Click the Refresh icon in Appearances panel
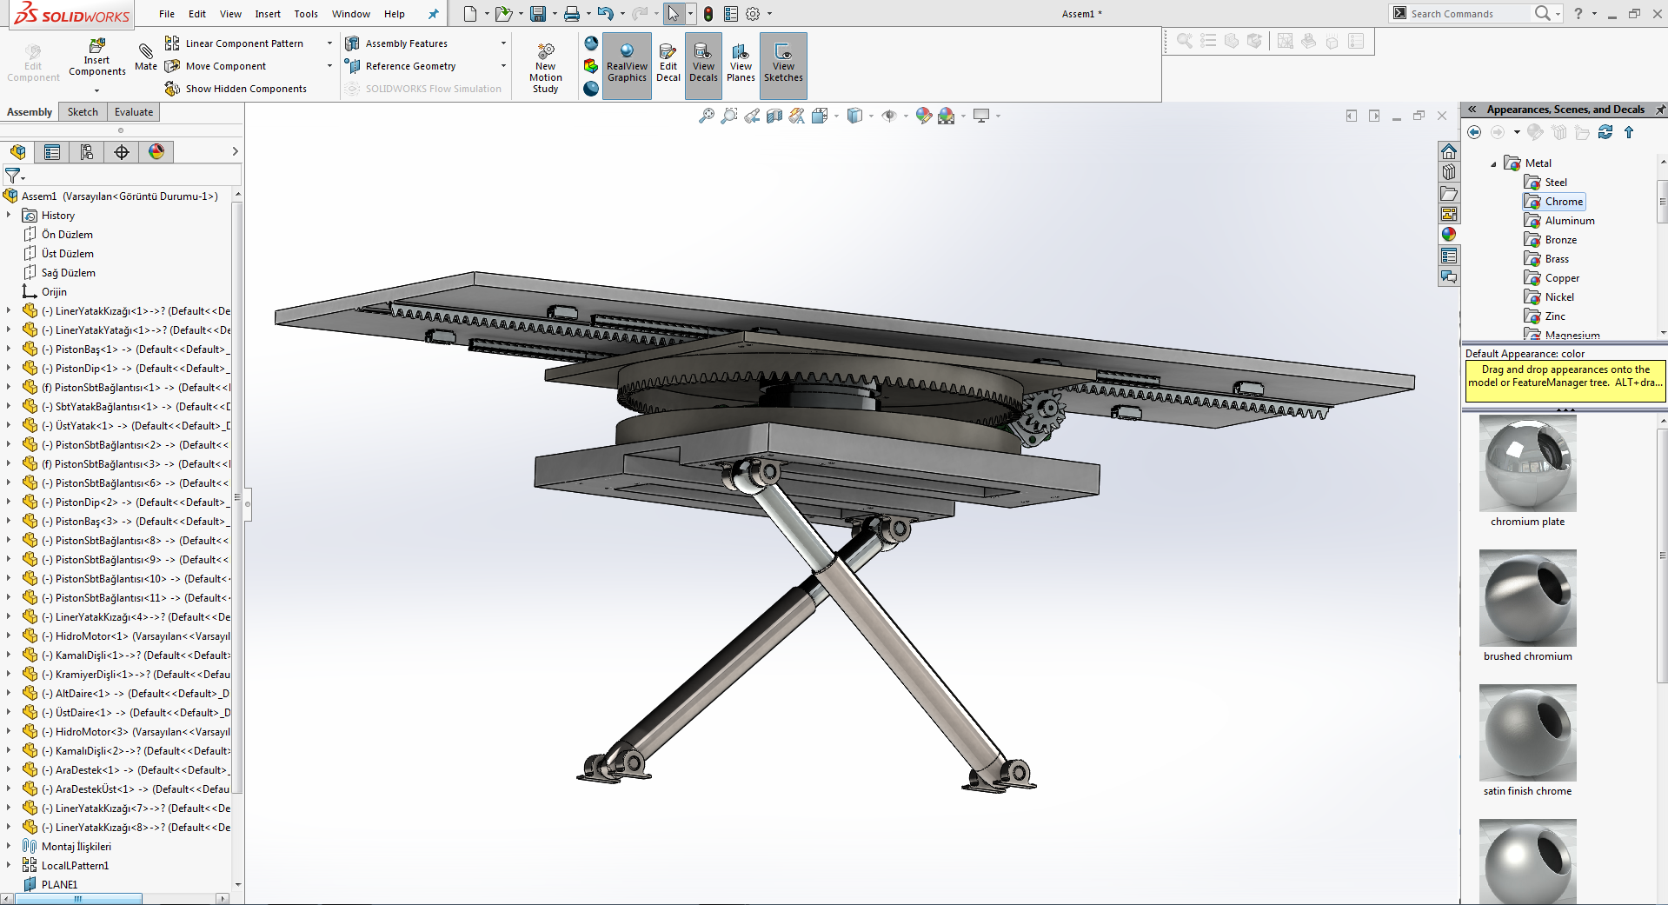 point(1605,132)
